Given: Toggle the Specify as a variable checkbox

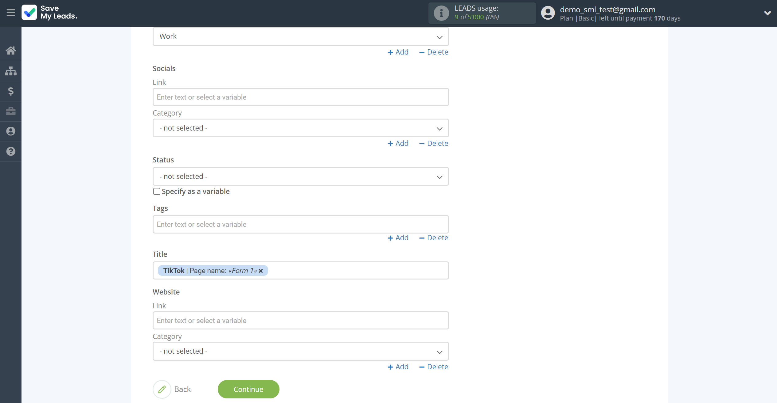Looking at the screenshot, I should pyautogui.click(x=156, y=191).
